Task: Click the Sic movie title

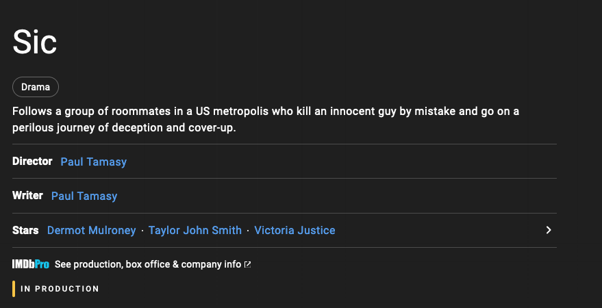Action: click(34, 42)
